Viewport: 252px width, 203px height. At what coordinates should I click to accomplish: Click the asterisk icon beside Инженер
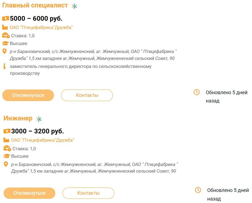pos(39,119)
